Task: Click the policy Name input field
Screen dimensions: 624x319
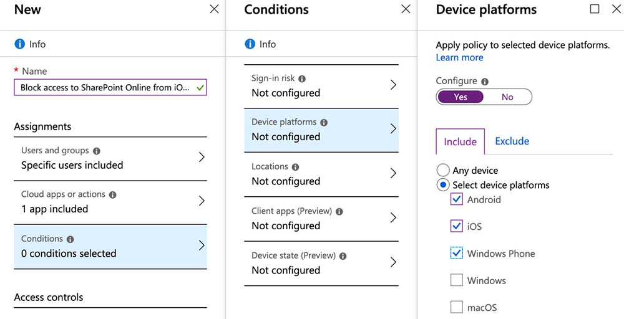Action: click(106, 88)
